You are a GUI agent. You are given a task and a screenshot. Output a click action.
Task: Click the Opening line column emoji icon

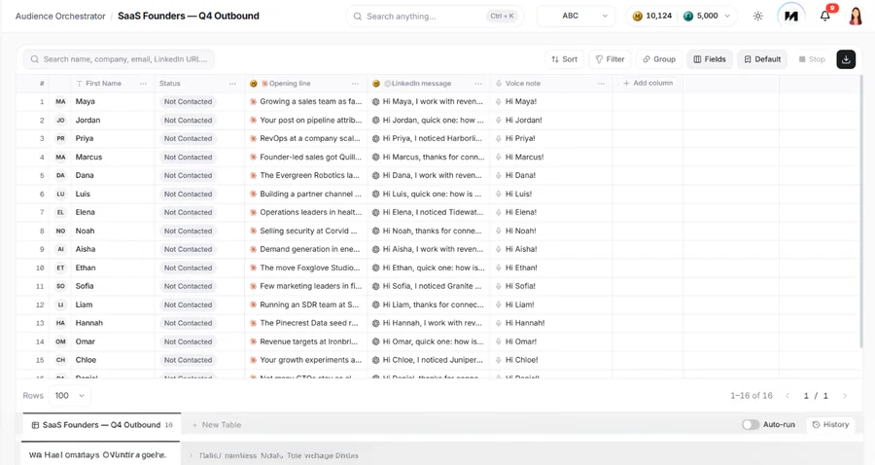pyautogui.click(x=254, y=84)
